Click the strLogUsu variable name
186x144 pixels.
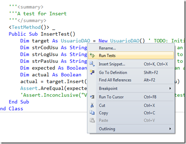pos(45,54)
